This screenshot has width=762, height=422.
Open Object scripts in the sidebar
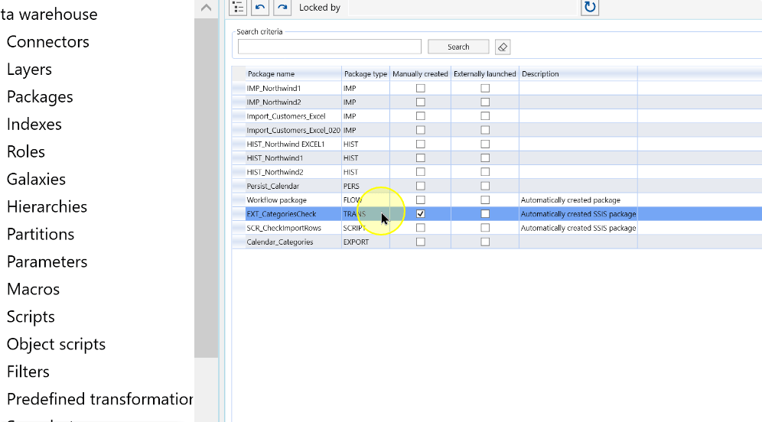click(57, 344)
